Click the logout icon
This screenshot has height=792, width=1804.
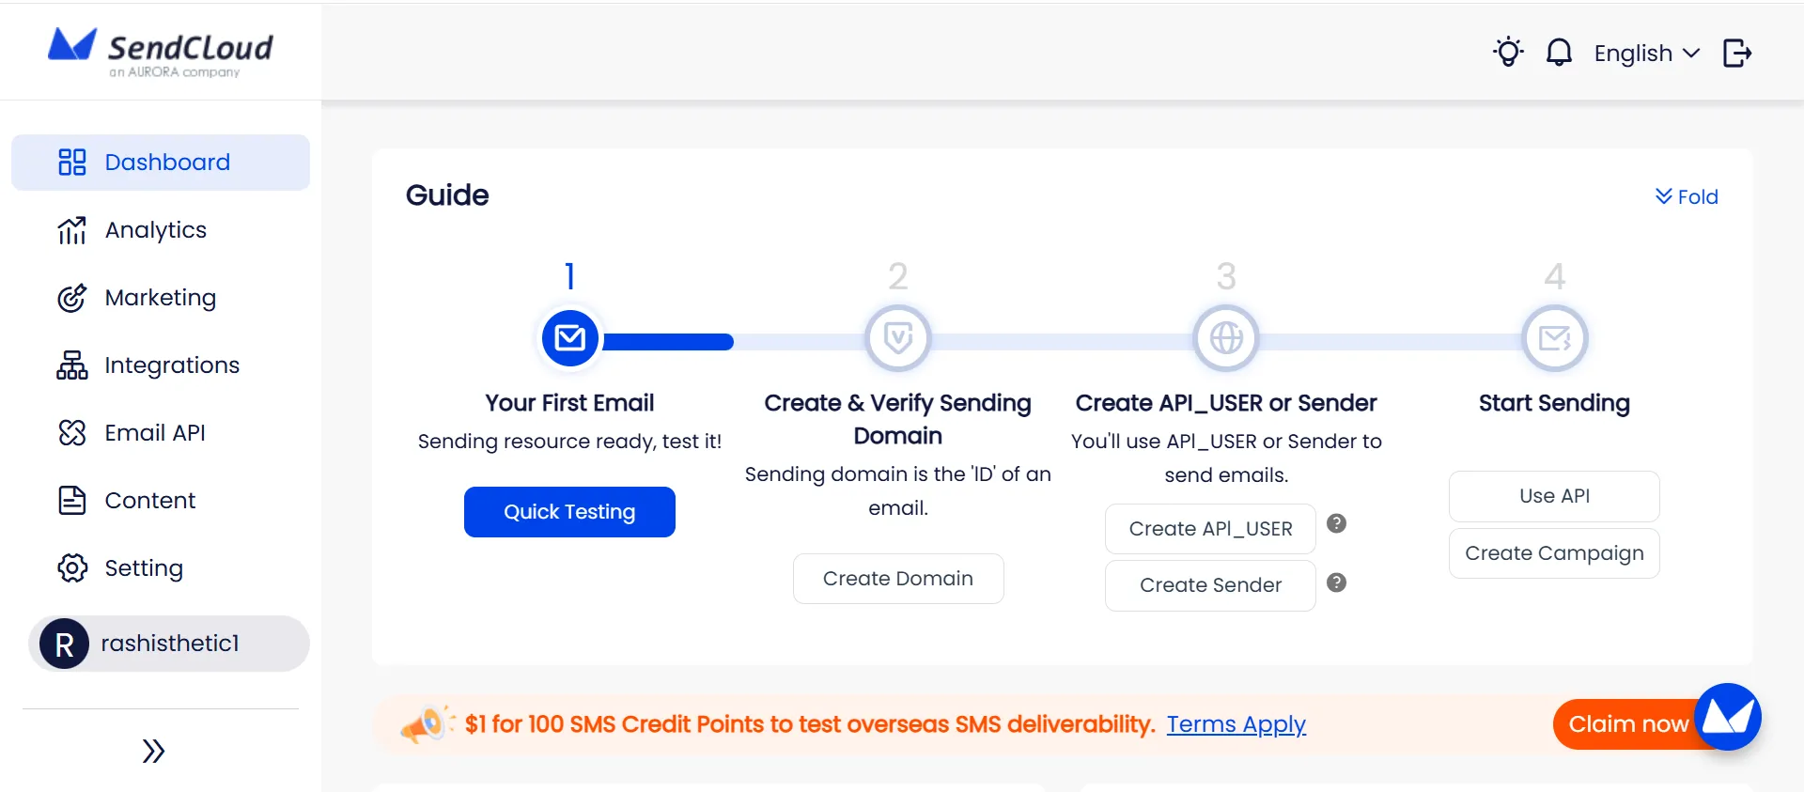(1737, 53)
